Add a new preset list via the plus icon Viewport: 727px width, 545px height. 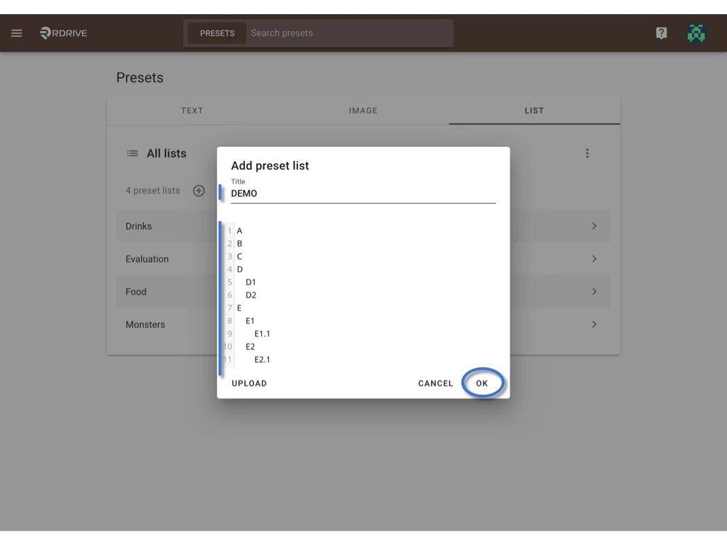pyautogui.click(x=199, y=190)
